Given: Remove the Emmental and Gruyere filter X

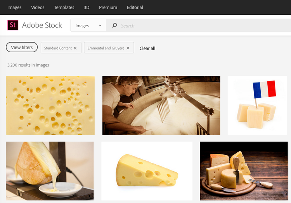Looking at the screenshot, I should coord(128,48).
